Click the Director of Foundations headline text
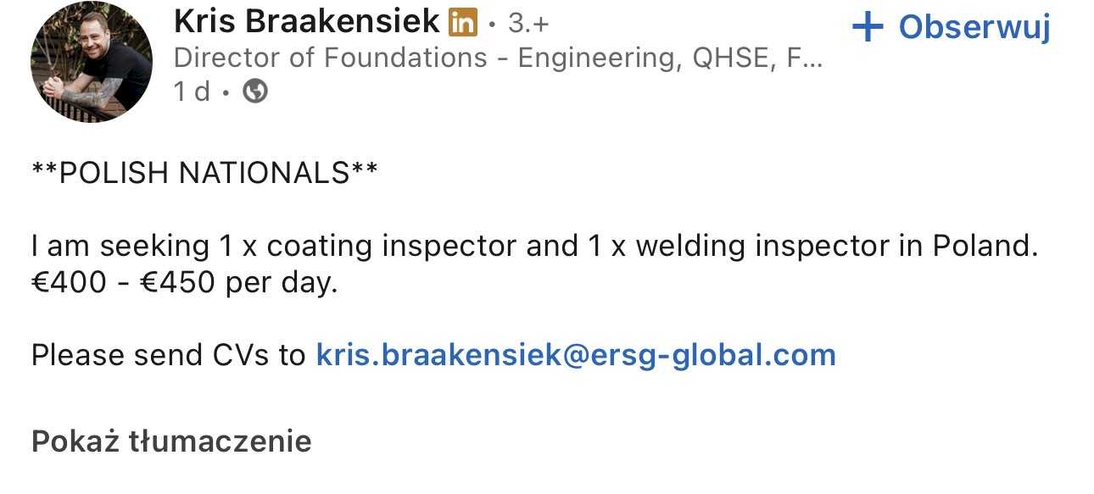This screenshot has width=1094, height=494. point(331,58)
